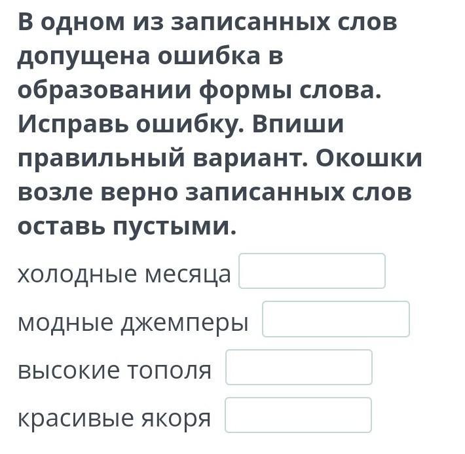Select the words 'образовании формы слова.'
Viewport: 465px width, 454px height.
[199, 91]
